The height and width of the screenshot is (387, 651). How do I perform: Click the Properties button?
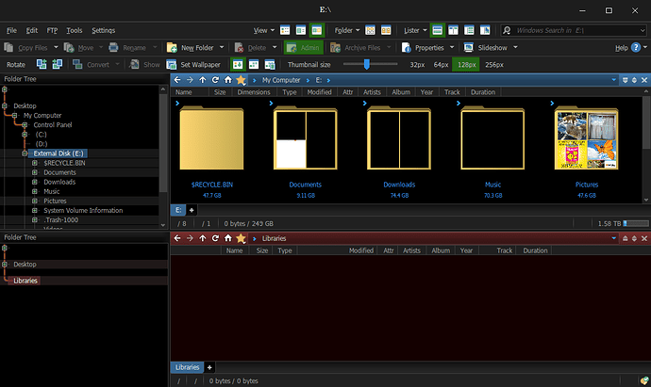[x=423, y=48]
